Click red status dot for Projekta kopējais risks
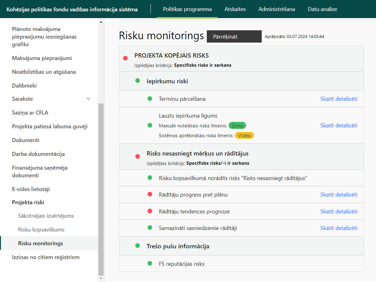Viewport: 376px width, 282px height. [x=125, y=58]
